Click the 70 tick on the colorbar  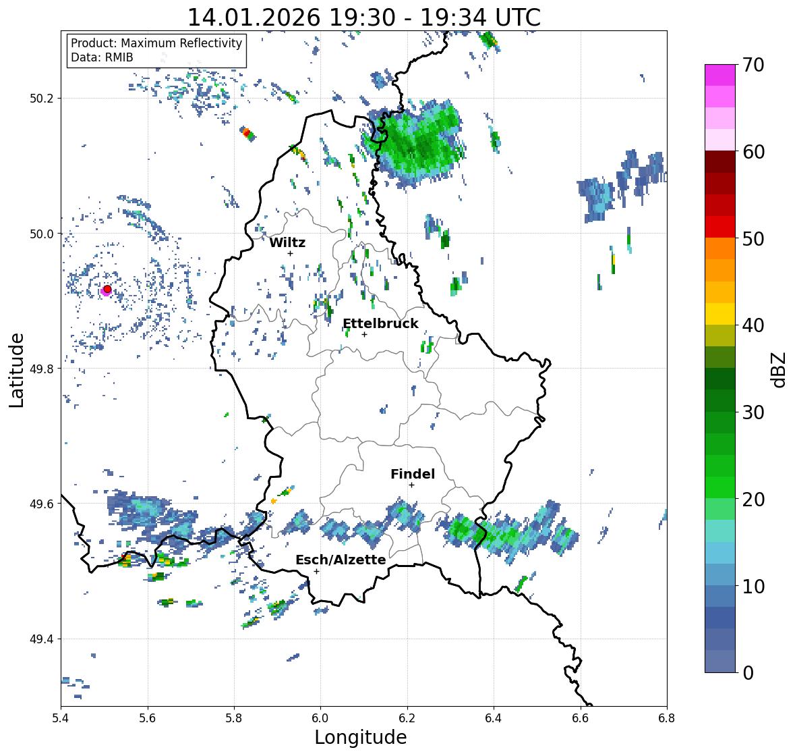(753, 65)
